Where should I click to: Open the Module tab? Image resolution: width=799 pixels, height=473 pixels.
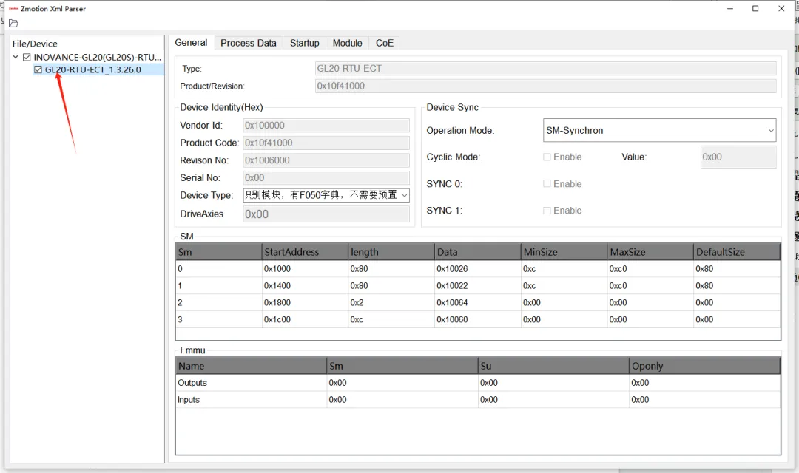[347, 44]
